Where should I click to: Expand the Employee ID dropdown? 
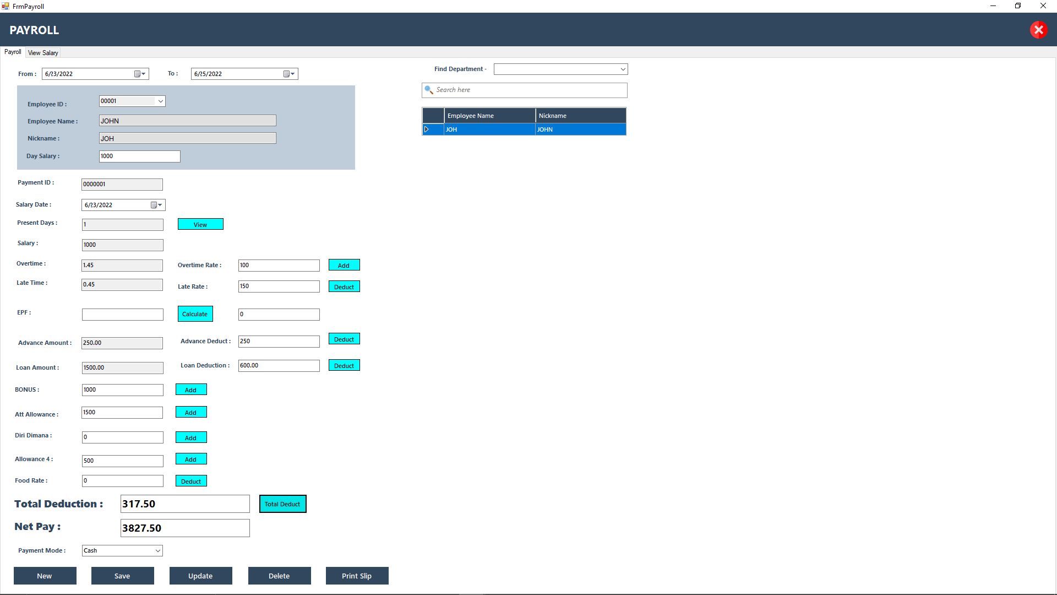tap(160, 101)
